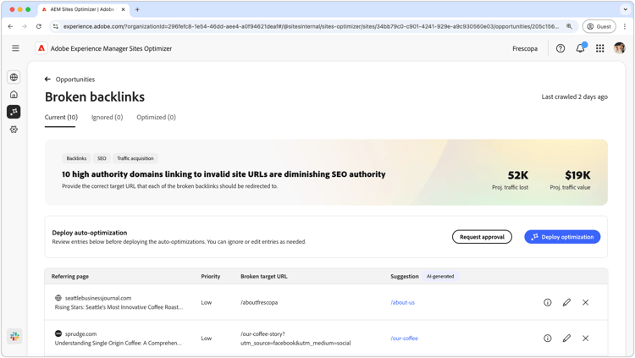Click the Guest profile button

599,26
